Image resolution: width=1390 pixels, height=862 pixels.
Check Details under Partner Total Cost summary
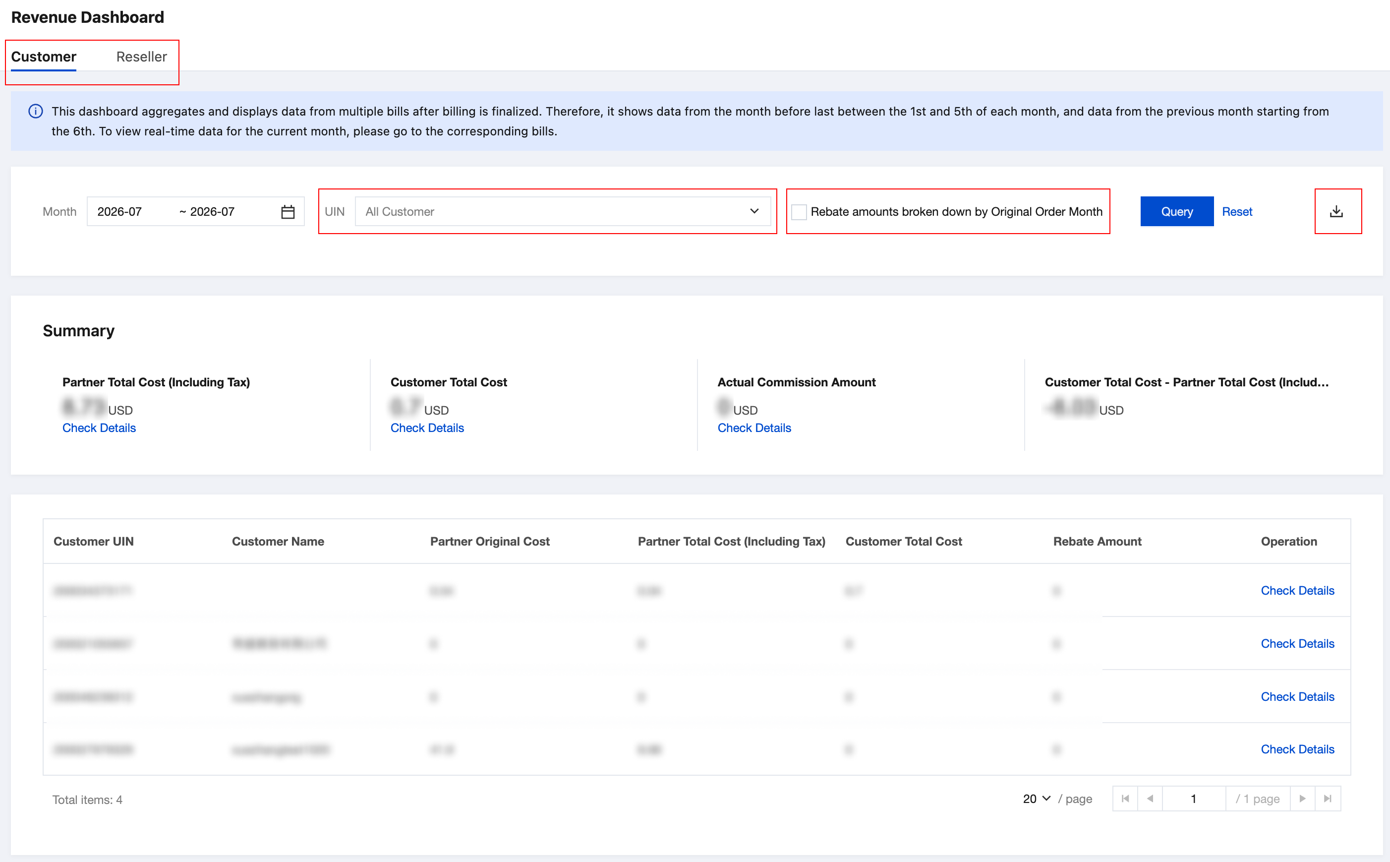coord(99,428)
